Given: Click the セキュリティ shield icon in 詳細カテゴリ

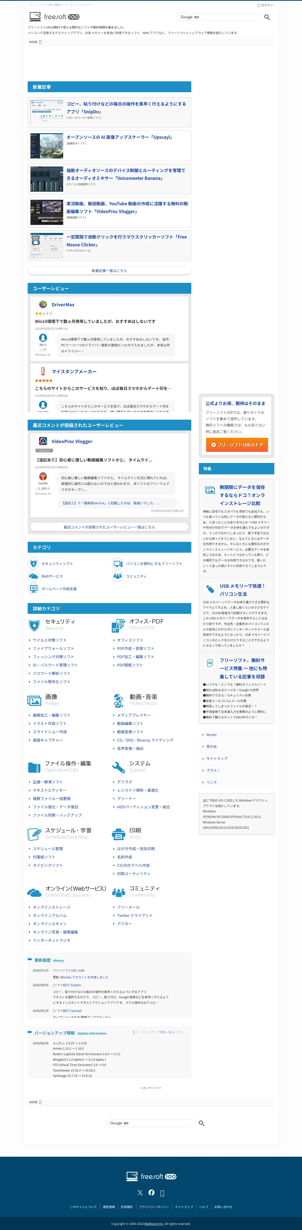Looking at the screenshot, I should 34,625.
